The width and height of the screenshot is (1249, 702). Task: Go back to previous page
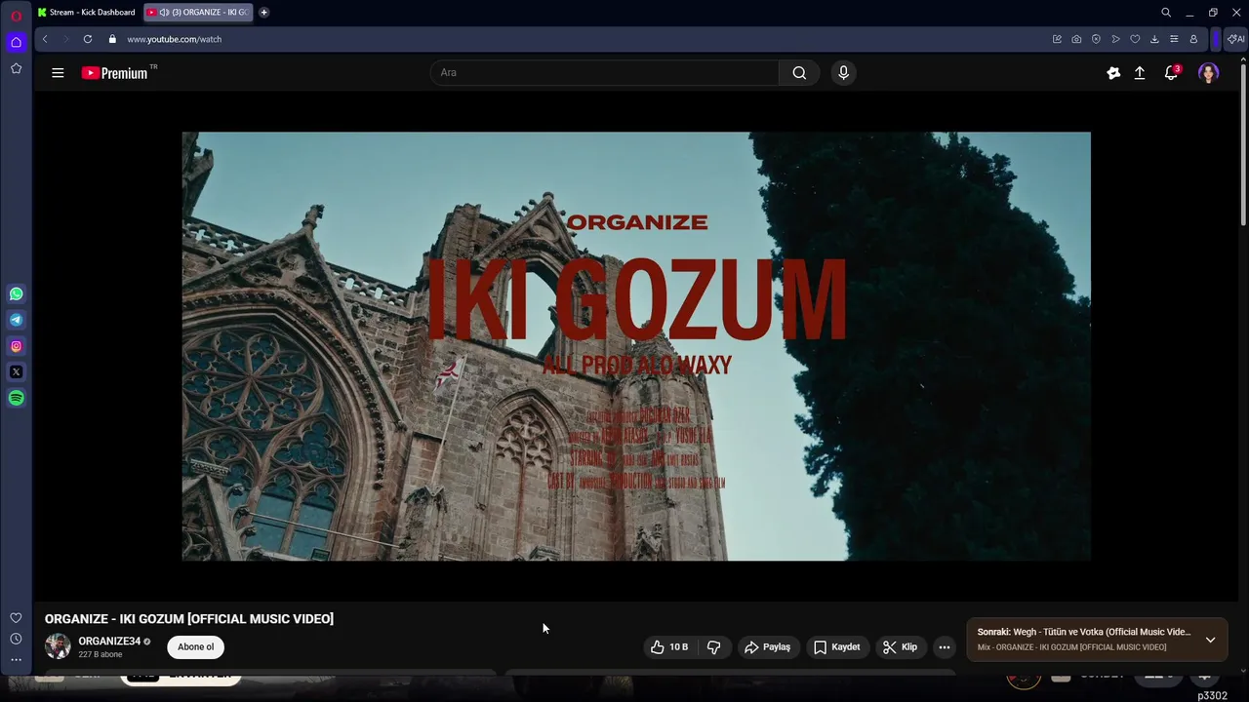point(45,39)
